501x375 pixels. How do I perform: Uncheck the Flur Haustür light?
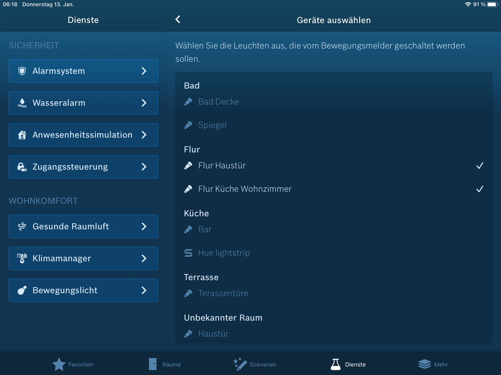pyautogui.click(x=479, y=166)
